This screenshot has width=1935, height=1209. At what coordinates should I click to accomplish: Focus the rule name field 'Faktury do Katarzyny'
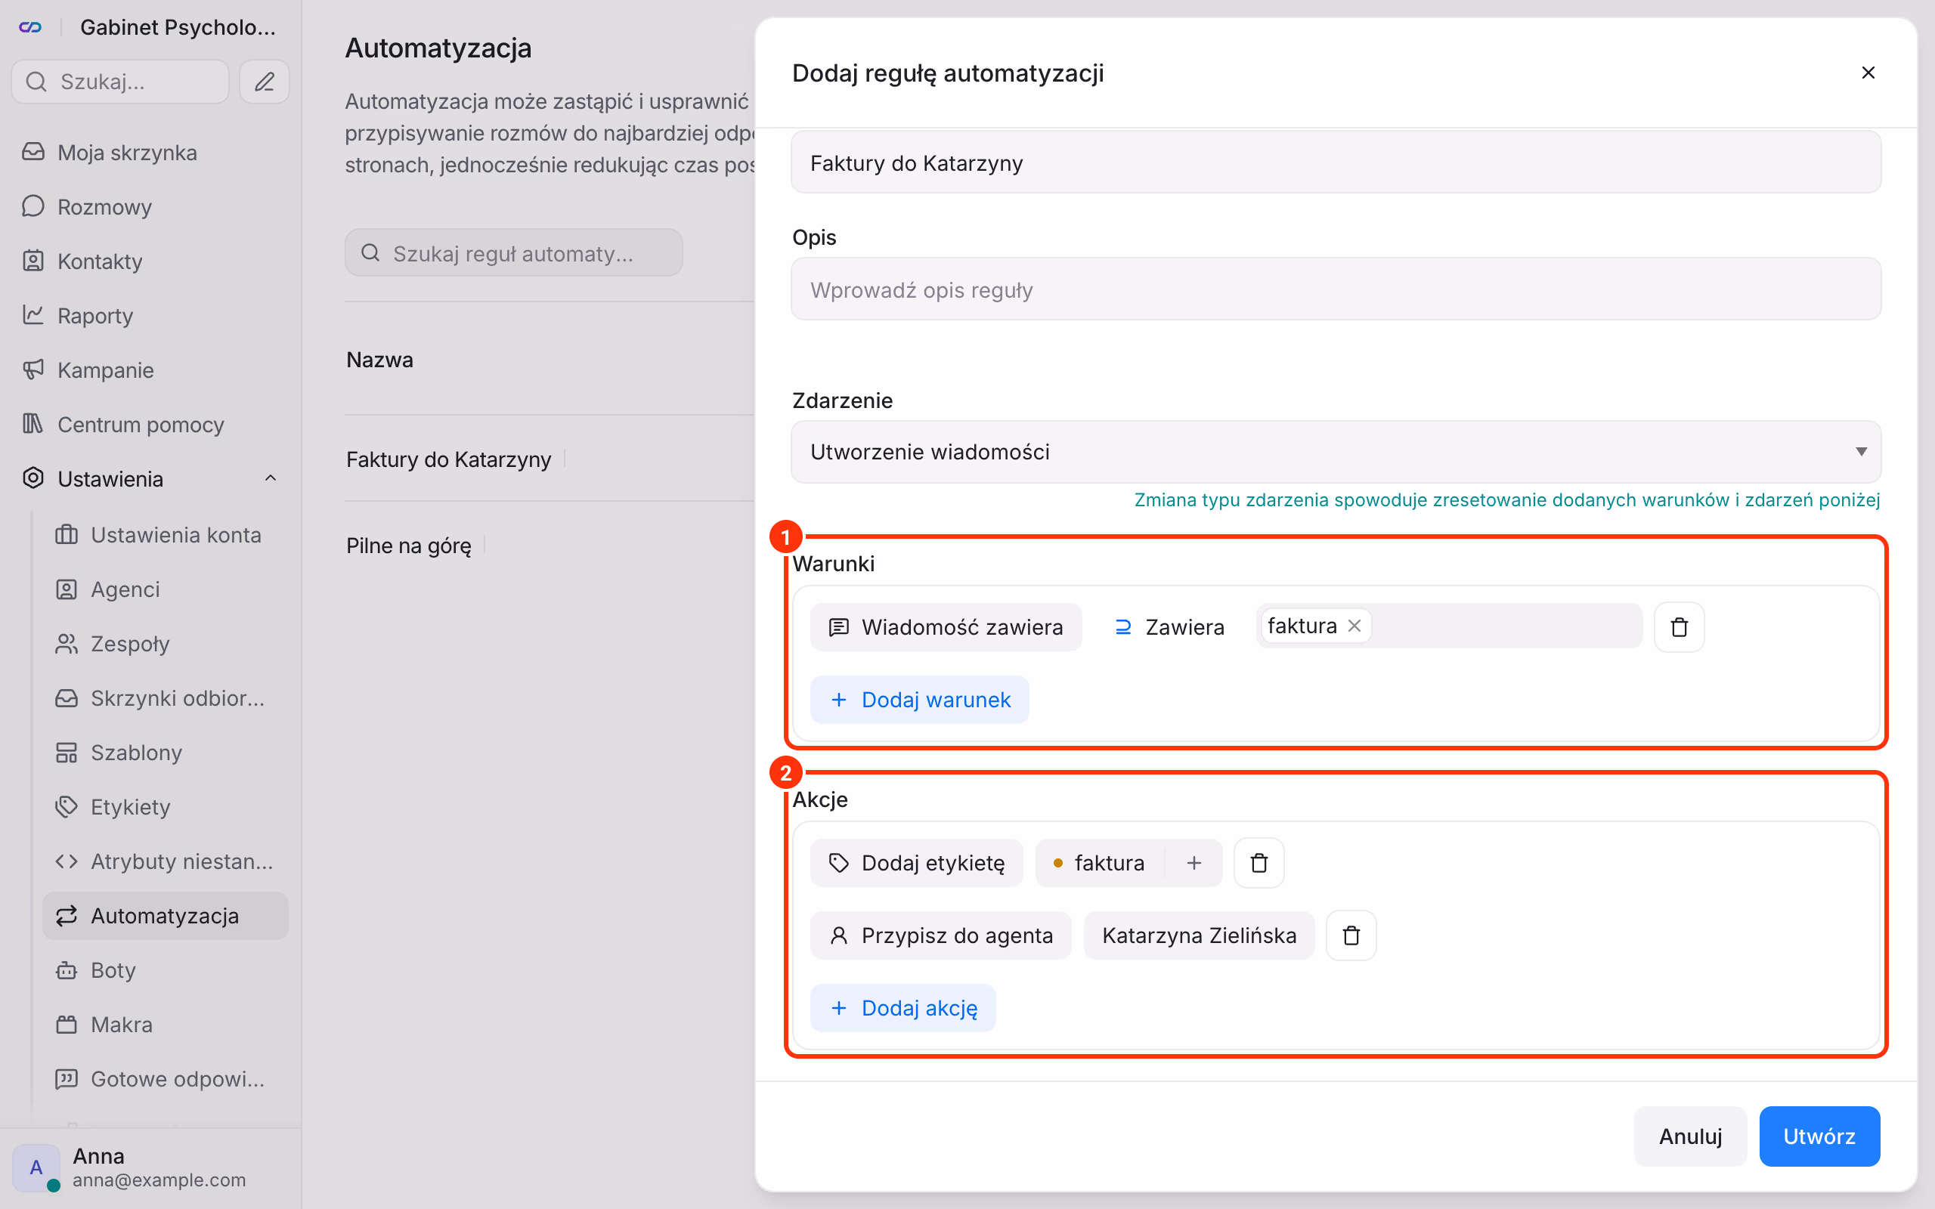tap(1336, 162)
